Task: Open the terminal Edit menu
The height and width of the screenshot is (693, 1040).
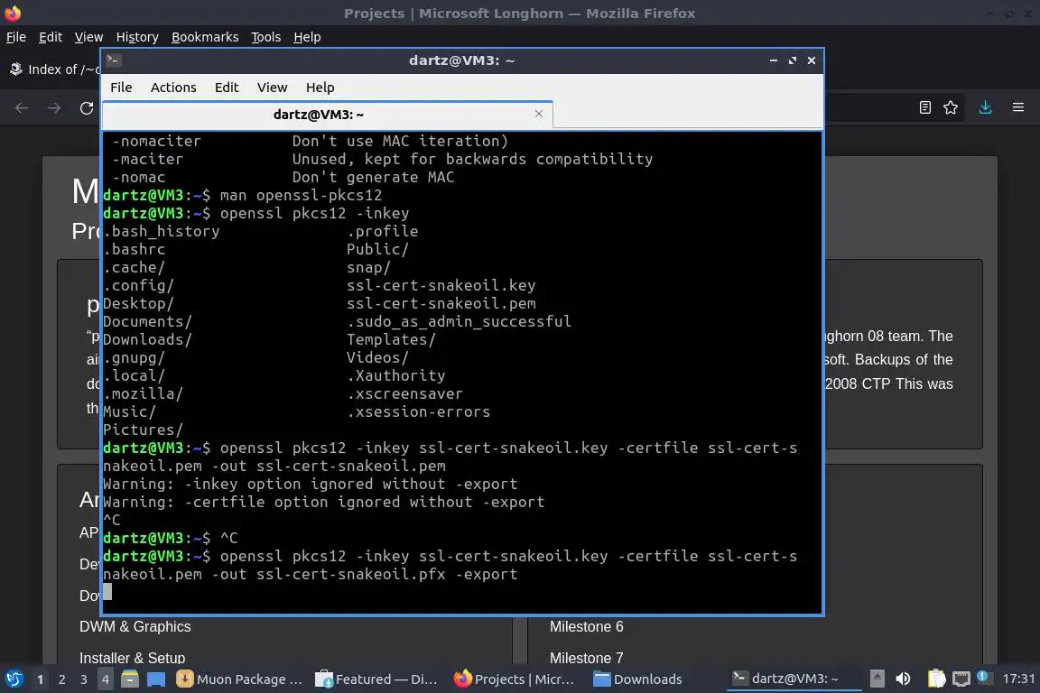Action: [x=227, y=88]
